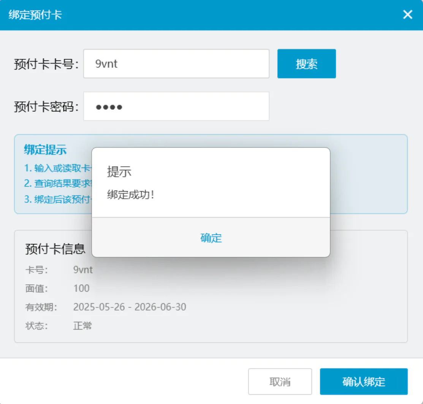Click the 状态 value 正常
The image size is (423, 404).
tap(82, 326)
